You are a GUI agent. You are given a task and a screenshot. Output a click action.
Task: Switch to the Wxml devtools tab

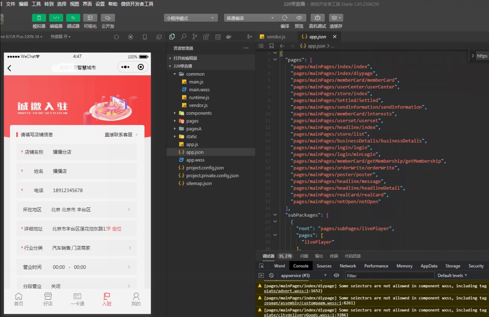tap(279, 266)
